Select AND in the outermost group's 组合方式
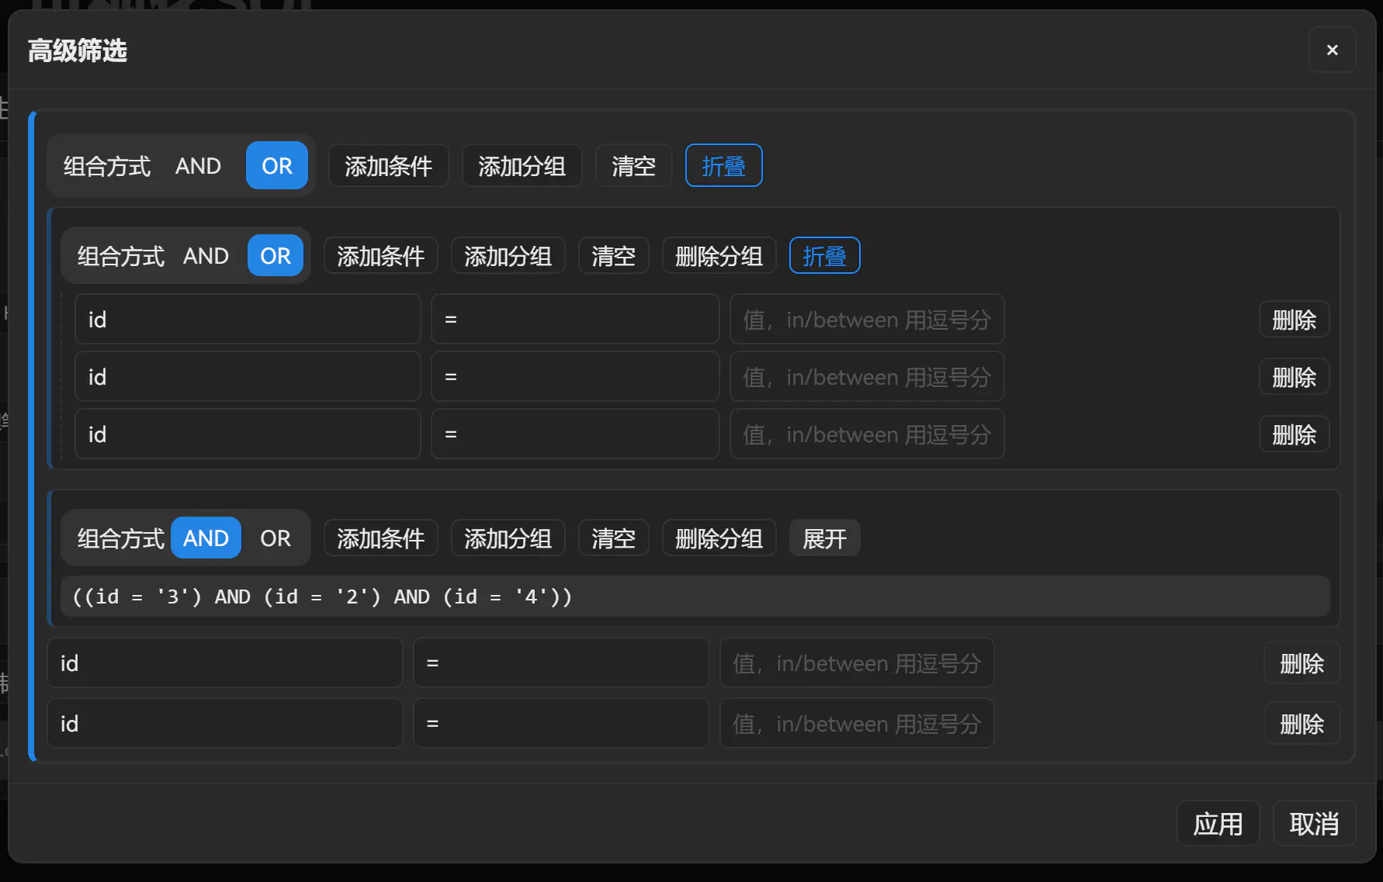This screenshot has height=882, width=1383. click(x=198, y=166)
